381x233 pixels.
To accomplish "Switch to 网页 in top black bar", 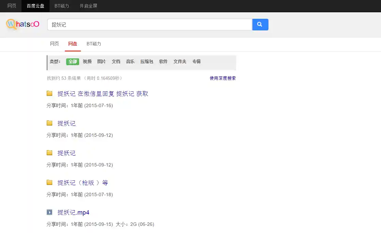I will pos(12,6).
